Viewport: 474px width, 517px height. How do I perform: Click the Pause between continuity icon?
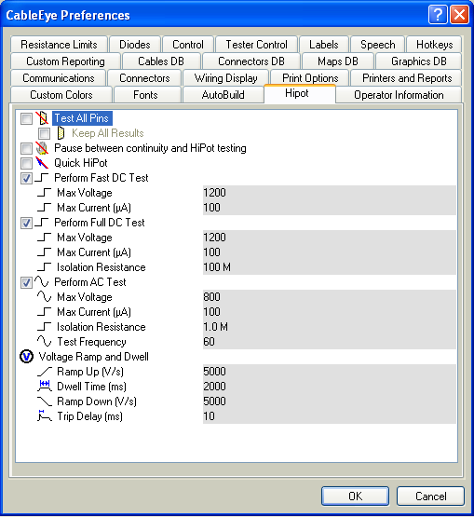42,148
